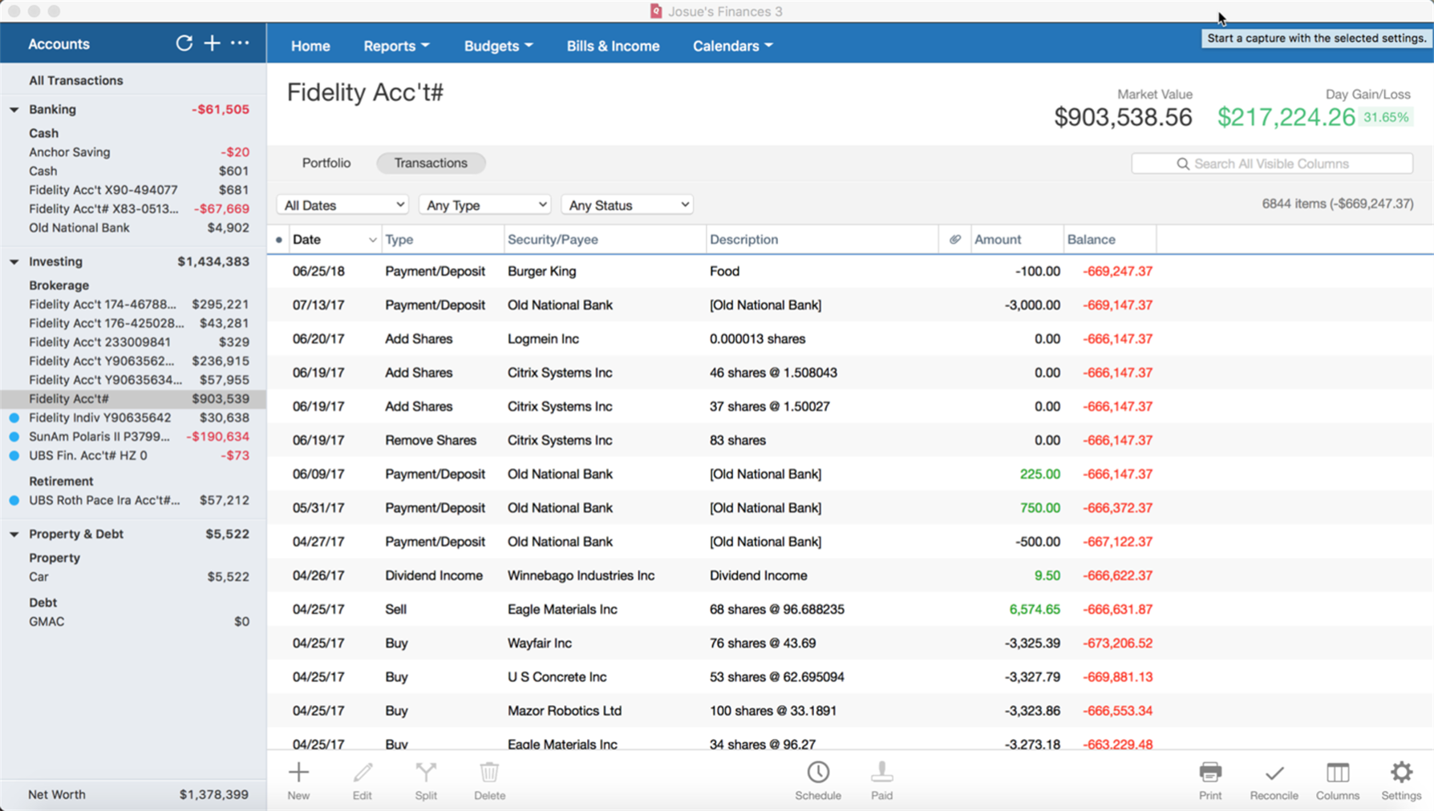Open the accounts more options ellipsis
Viewport: 1434px width, 811px height.
point(240,43)
